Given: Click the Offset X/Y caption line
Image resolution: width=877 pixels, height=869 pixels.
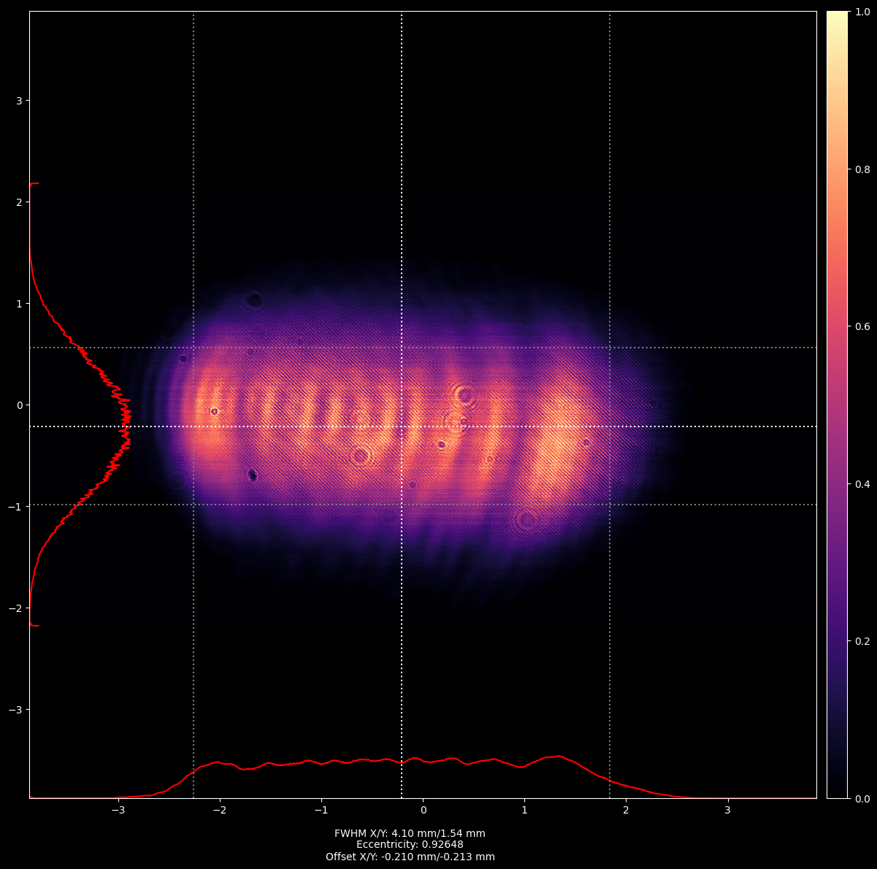Looking at the screenshot, I should (x=410, y=857).
